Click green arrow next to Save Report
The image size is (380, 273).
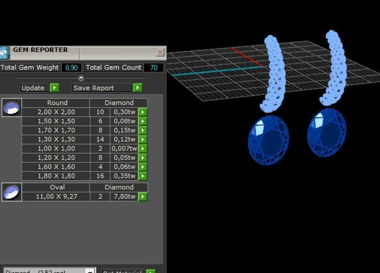[138, 88]
